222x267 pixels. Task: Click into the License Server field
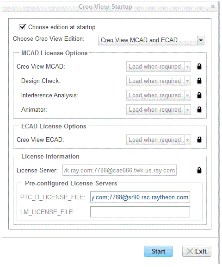point(119,170)
